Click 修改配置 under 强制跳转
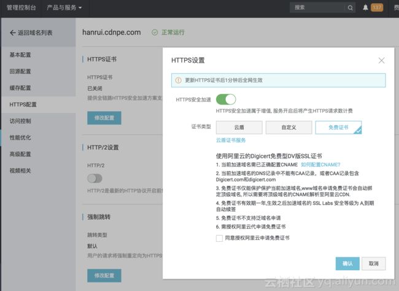The image size is (399, 291). point(104,276)
